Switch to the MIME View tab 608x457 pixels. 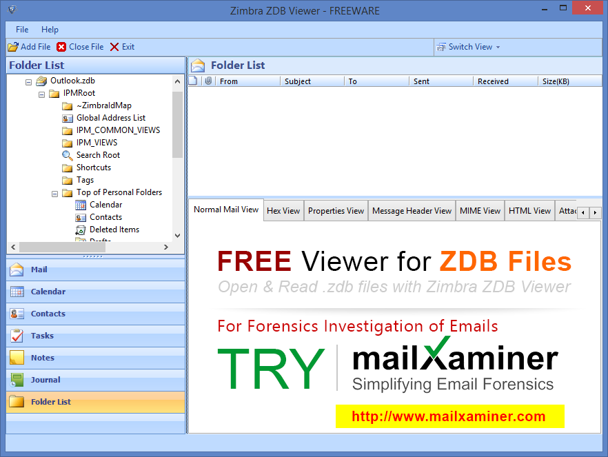(480, 211)
